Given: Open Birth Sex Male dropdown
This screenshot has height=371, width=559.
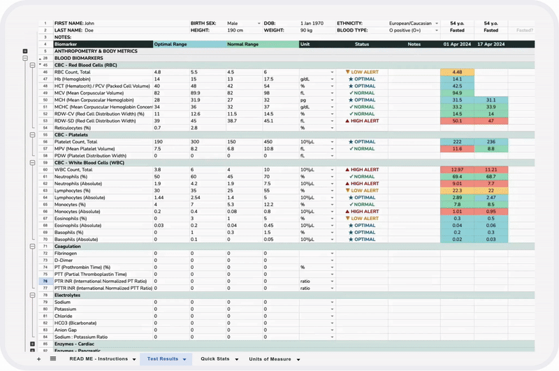Looking at the screenshot, I should [x=259, y=23].
